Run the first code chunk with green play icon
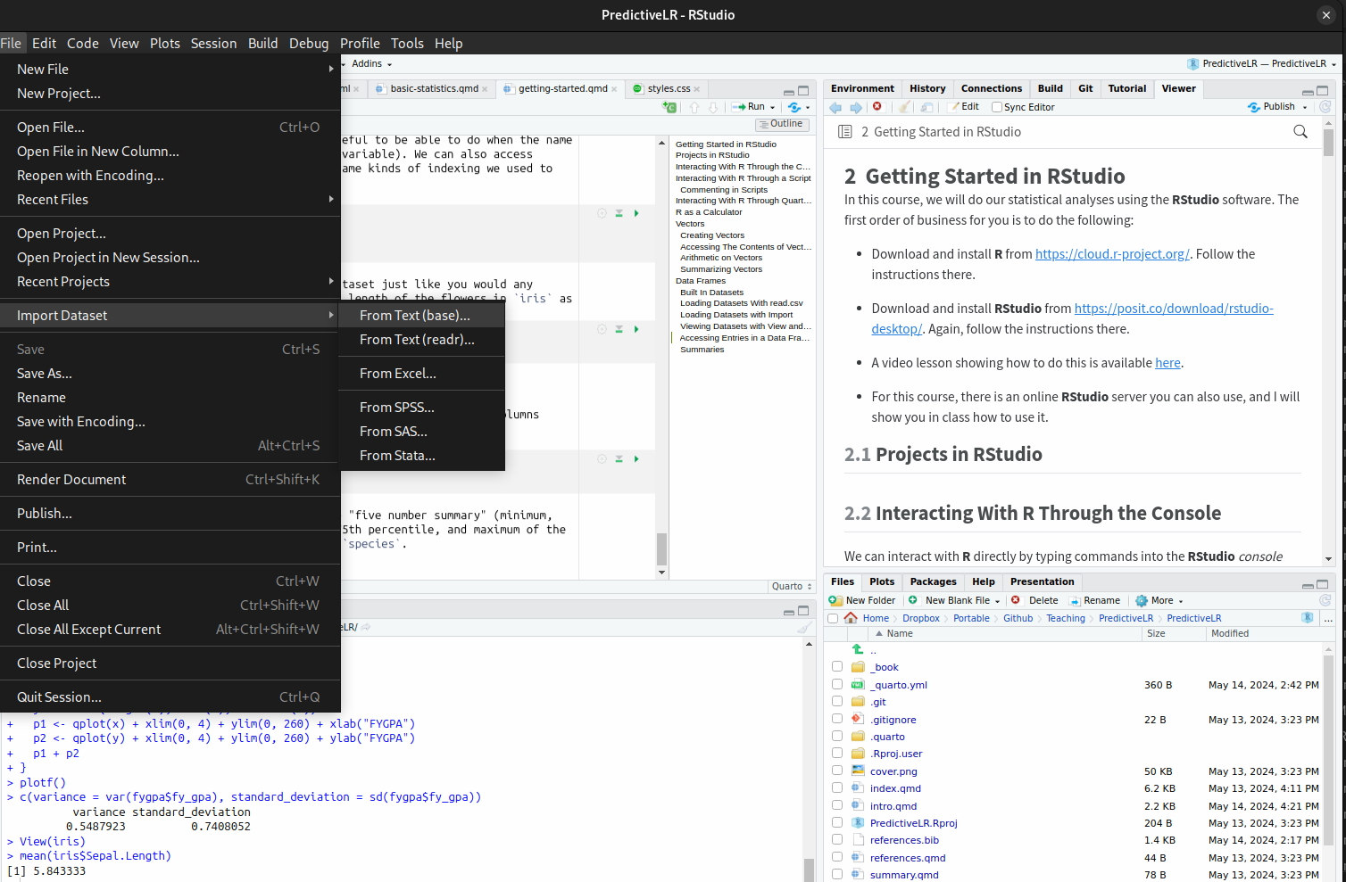 [636, 213]
